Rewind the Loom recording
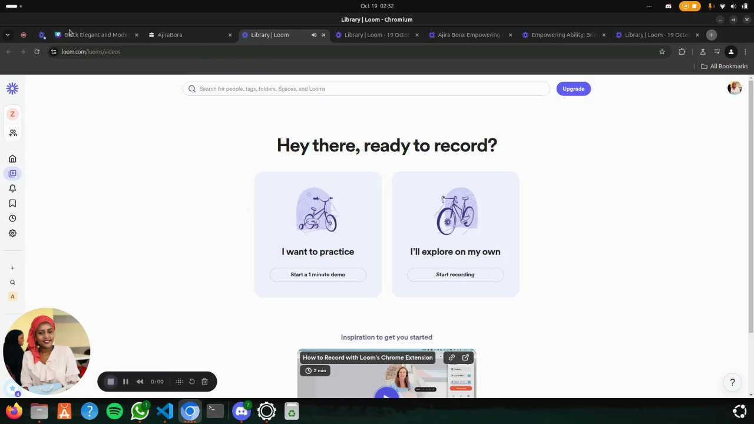 140,382
